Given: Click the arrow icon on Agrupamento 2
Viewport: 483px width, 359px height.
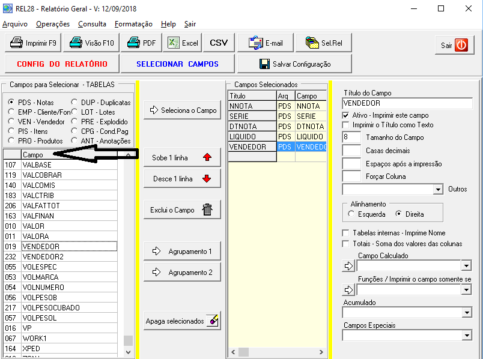Looking at the screenshot, I should (156, 272).
